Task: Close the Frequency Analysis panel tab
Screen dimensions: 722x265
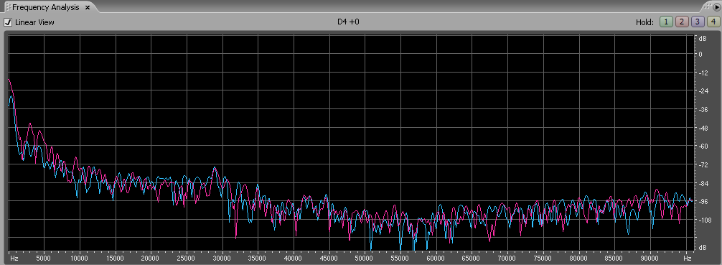Action: coord(88,8)
